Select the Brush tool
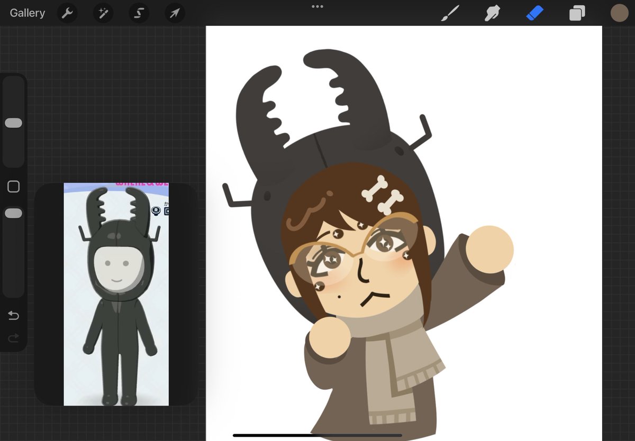Viewport: 635px width, 441px height. click(450, 13)
